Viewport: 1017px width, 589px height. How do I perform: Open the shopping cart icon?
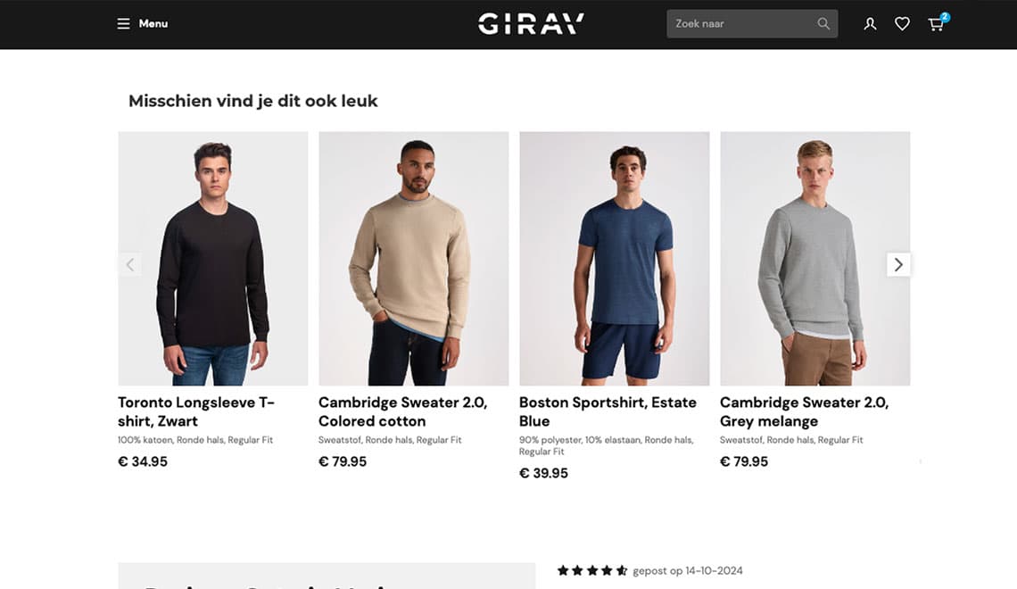click(x=935, y=25)
